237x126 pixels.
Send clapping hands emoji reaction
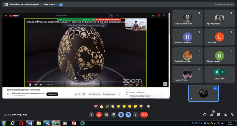(113, 106)
